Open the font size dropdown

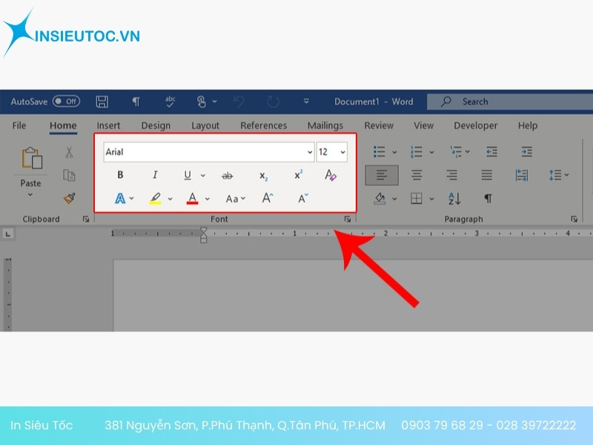(342, 152)
